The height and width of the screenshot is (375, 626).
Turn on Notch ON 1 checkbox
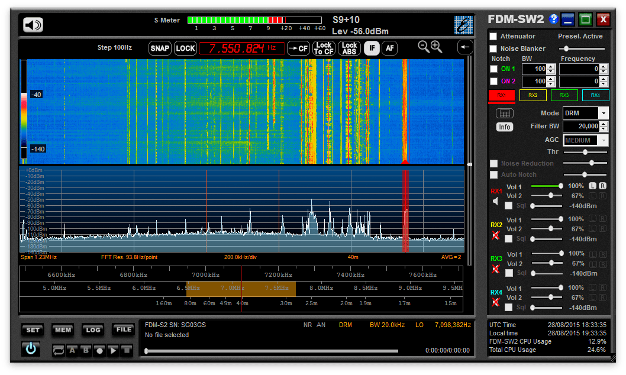point(493,69)
